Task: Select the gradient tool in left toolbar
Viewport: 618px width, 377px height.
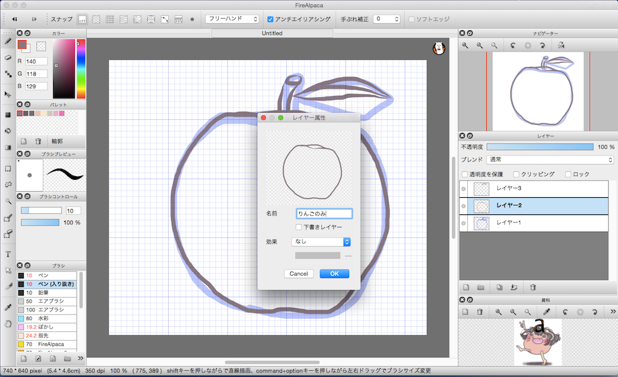Action: pos(8,148)
